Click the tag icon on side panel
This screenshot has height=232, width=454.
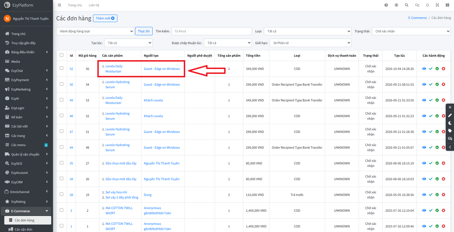(x=450, y=131)
